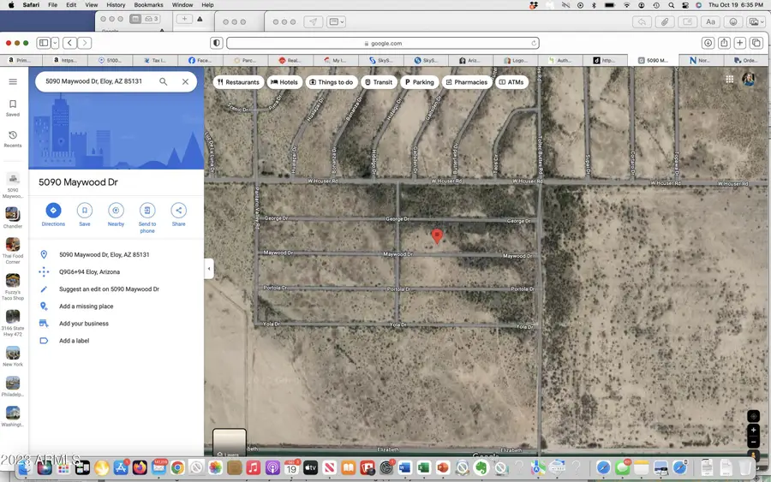The height and width of the screenshot is (482, 771).
Task: Toggle the Safari sidebar button
Action: [44, 43]
